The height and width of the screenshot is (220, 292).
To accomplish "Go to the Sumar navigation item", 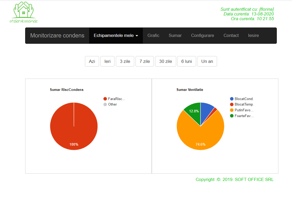I will (175, 36).
